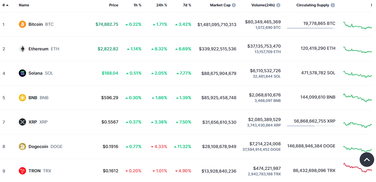Viewport: 376px width, 182px height.
Task: Open the XRP coin page link
Action: pos(33,122)
